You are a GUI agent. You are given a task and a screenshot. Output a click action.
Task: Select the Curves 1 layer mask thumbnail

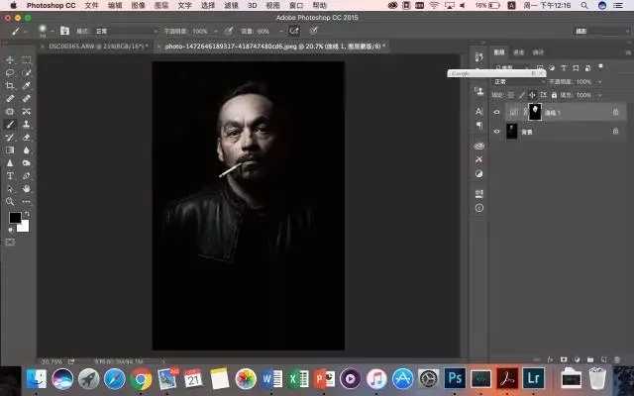pos(535,112)
